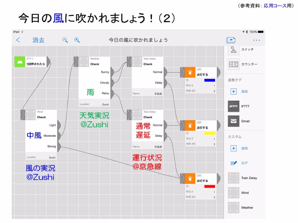The width and height of the screenshot is (298, 223).
Task: Select the Wind custom tag icon
Action: point(234,193)
